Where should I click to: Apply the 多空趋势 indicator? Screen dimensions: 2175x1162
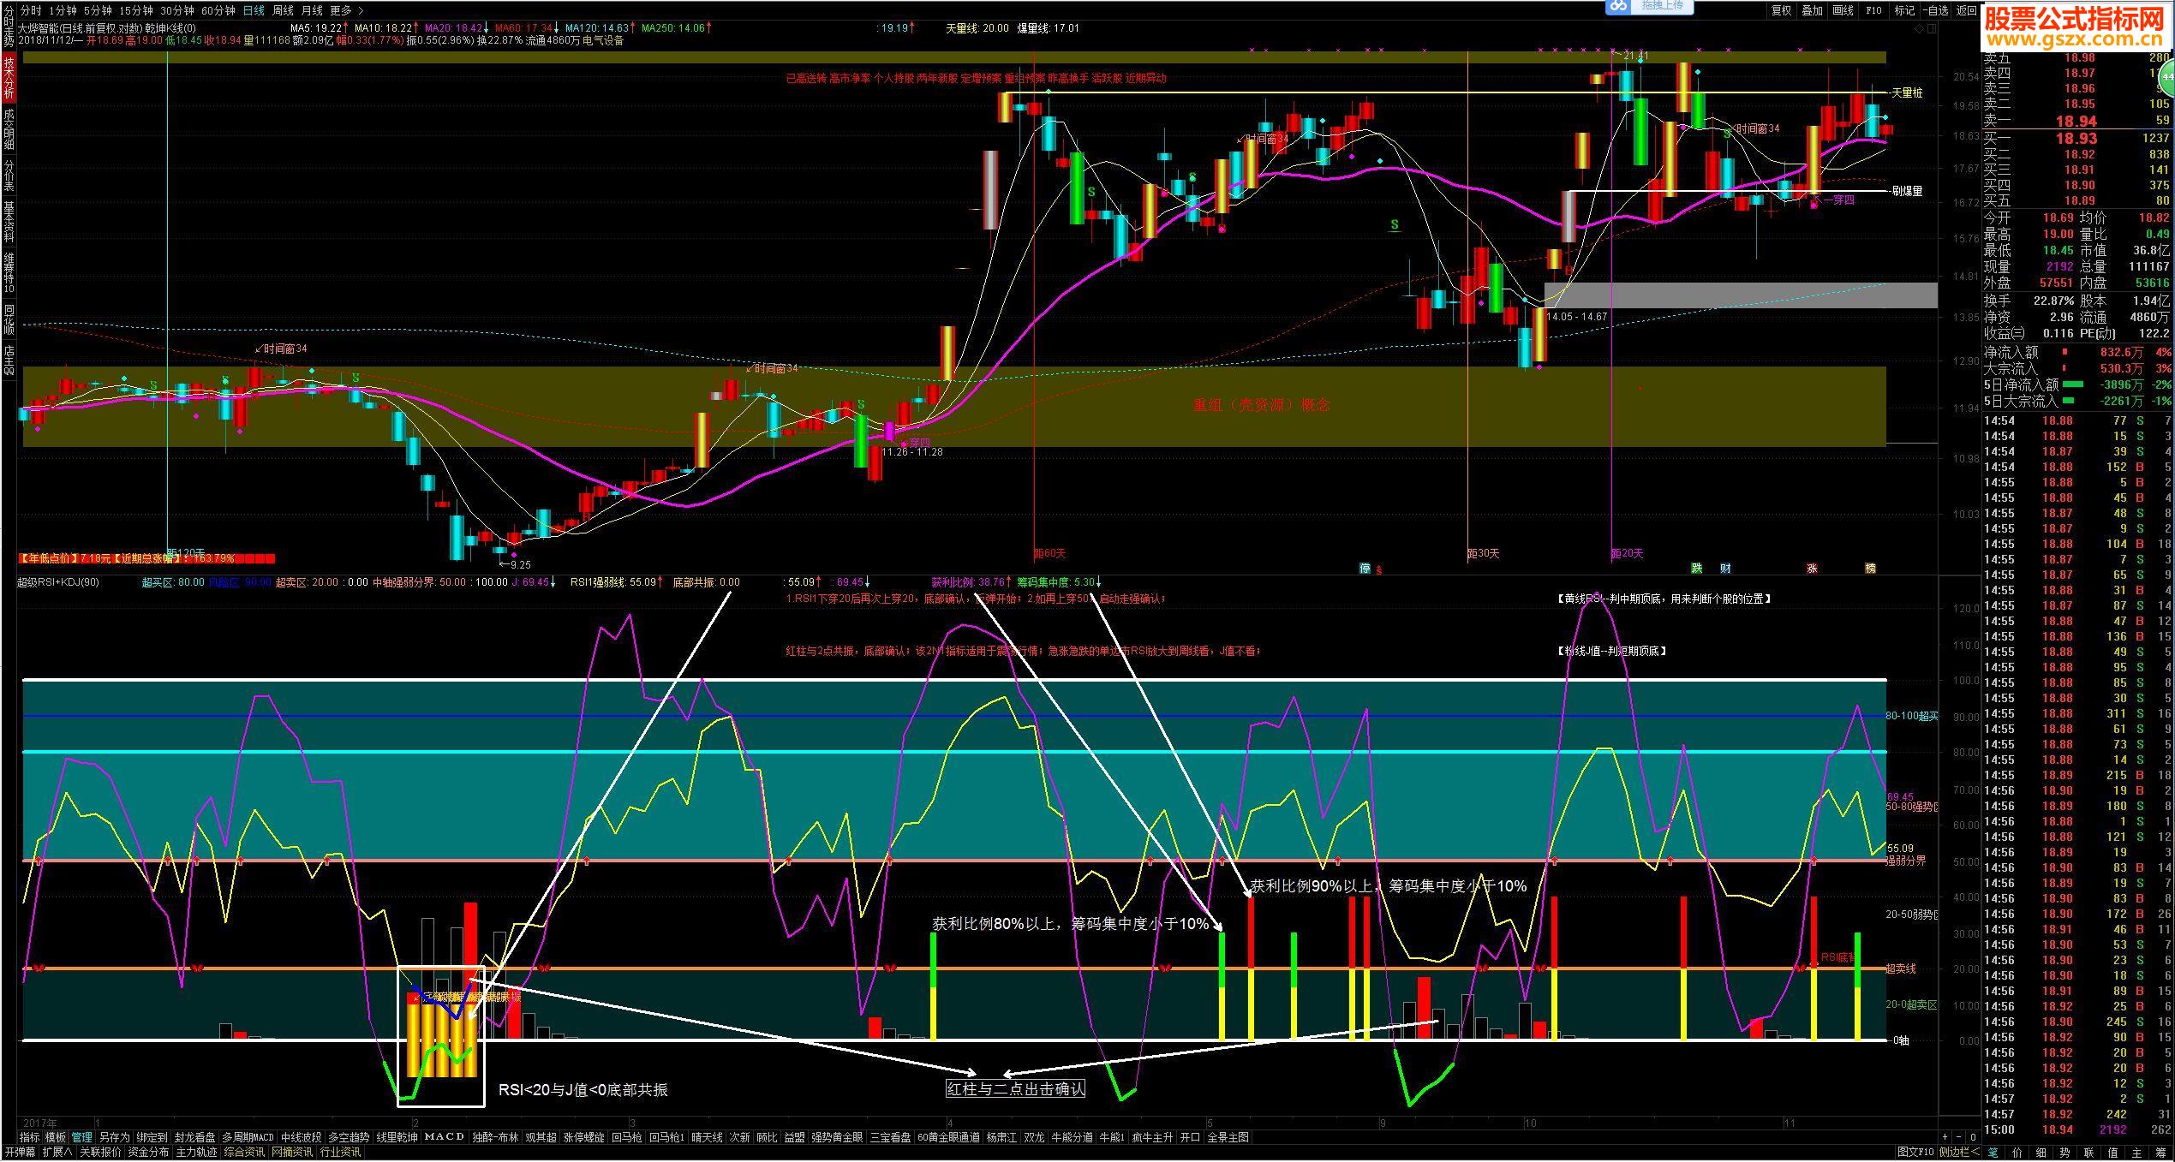349,1137
